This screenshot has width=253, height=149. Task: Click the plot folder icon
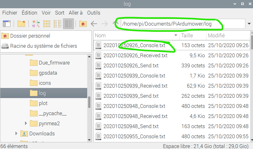click(33, 103)
